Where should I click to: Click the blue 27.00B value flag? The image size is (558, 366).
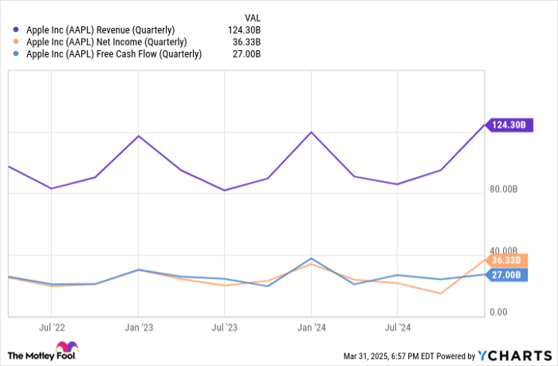click(x=507, y=274)
